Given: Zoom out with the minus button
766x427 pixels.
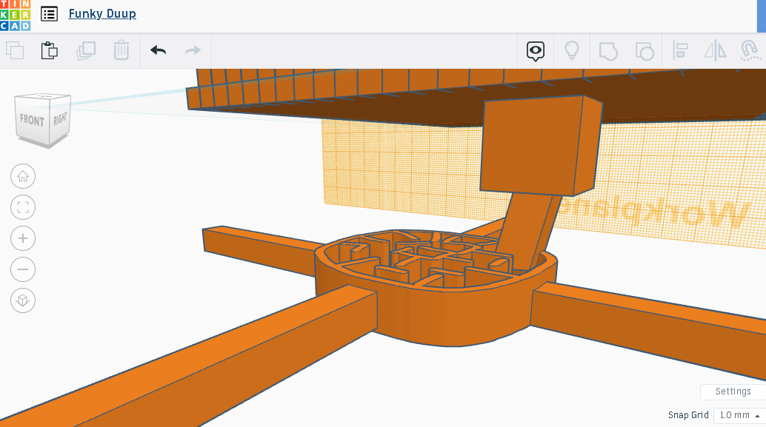Looking at the screenshot, I should [x=23, y=269].
